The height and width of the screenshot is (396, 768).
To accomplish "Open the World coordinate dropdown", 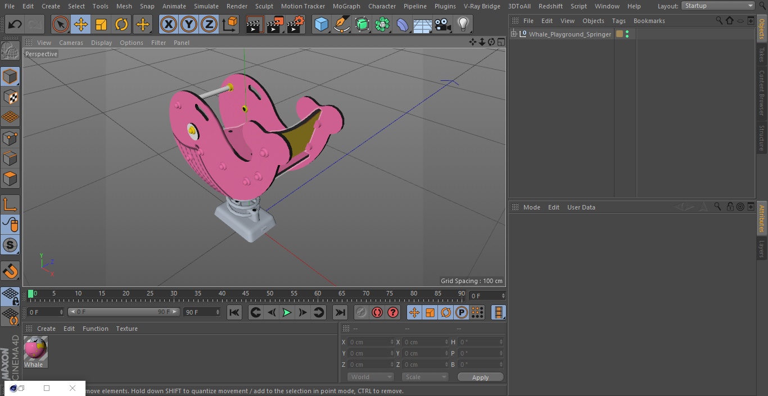I will pyautogui.click(x=371, y=377).
